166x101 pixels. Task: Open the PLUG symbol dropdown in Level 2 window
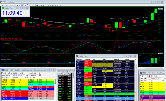click(x=9, y=73)
